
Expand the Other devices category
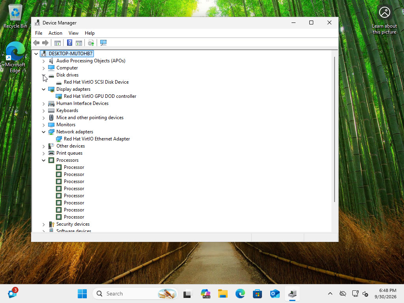tap(43, 146)
